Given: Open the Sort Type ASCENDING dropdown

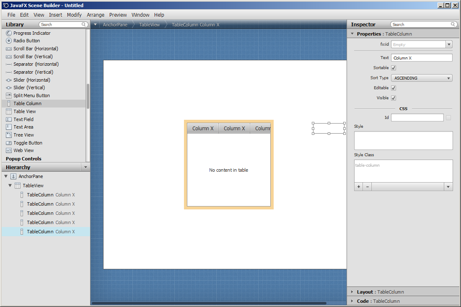Looking at the screenshot, I should point(422,78).
